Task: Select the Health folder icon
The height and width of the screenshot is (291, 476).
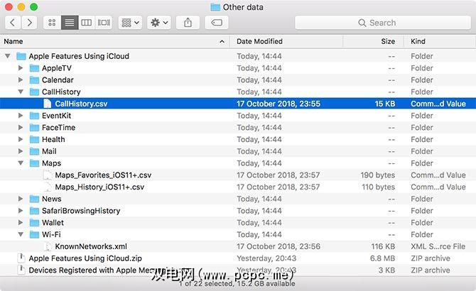Action: click(34, 139)
